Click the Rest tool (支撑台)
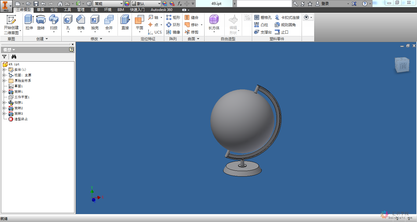This screenshot has width=417, height=222. pyautogui.click(x=263, y=32)
